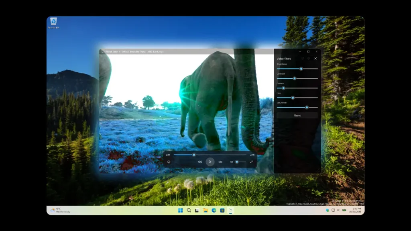
Task: Maximize the media player window
Action: [x=309, y=52]
